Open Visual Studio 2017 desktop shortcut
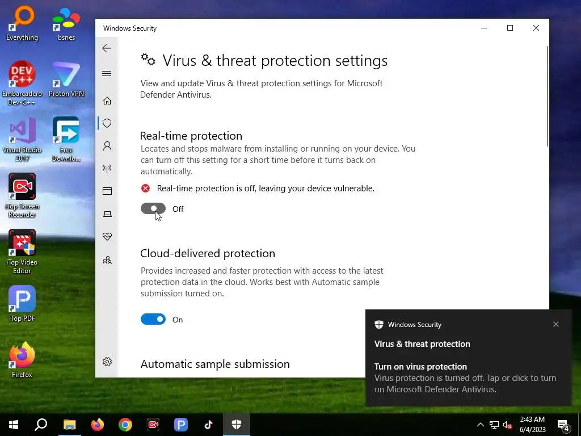 coord(22,140)
